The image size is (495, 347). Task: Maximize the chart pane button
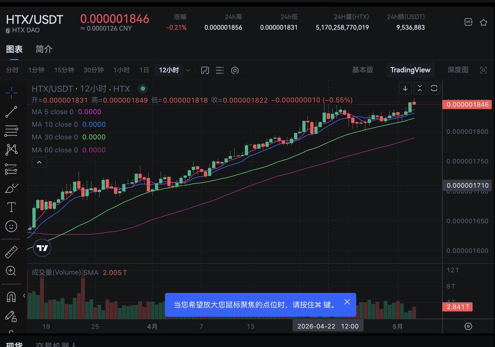pos(434,88)
